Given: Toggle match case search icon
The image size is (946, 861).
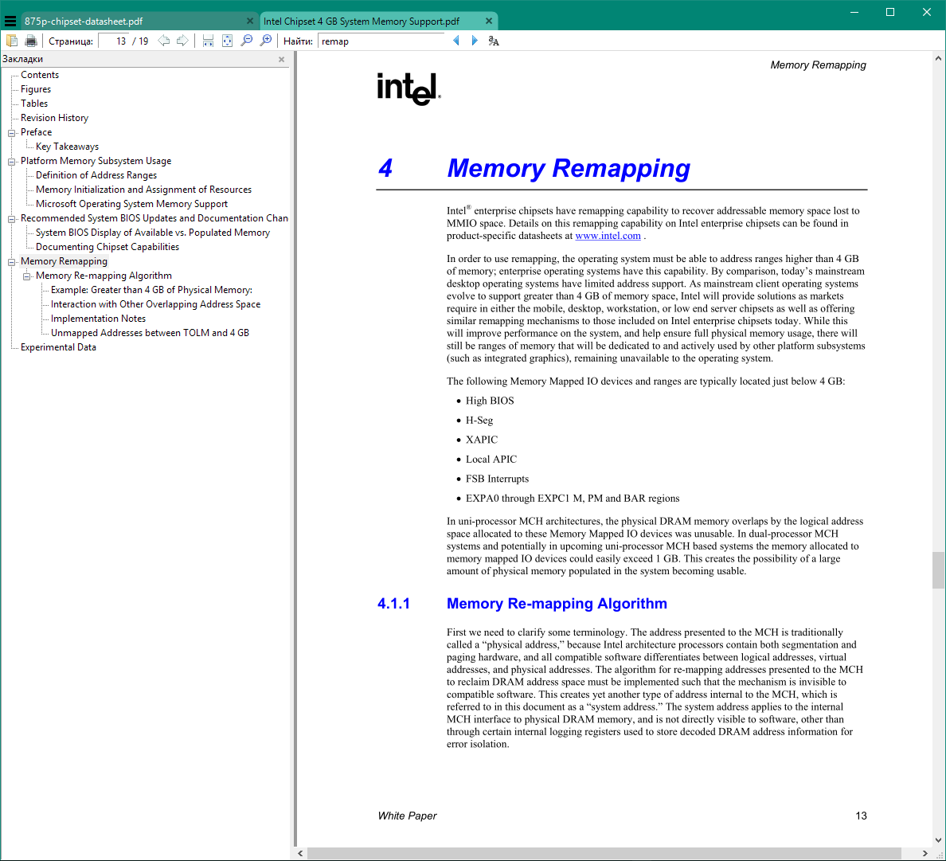Looking at the screenshot, I should tap(494, 41).
